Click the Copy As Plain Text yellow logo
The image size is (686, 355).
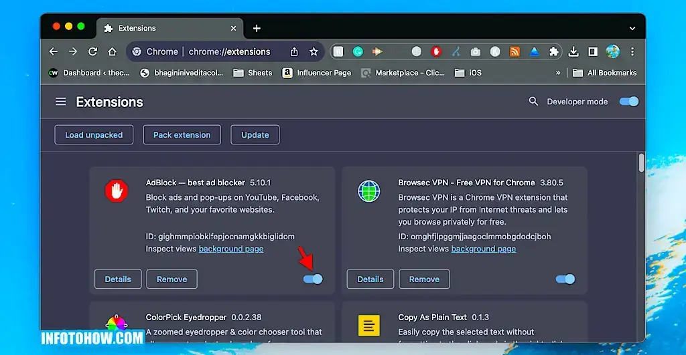click(369, 326)
